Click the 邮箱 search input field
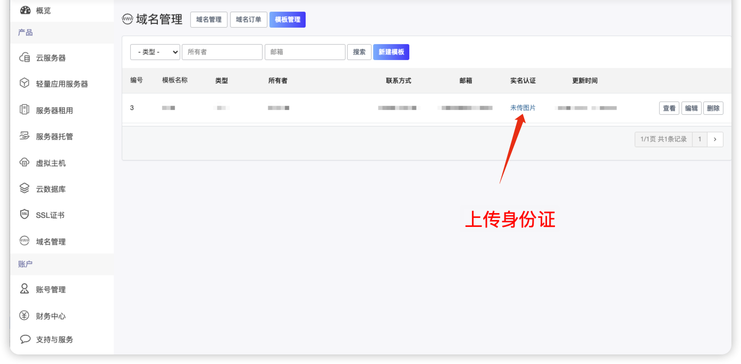Screen dimensions: 741x364 click(x=305, y=52)
